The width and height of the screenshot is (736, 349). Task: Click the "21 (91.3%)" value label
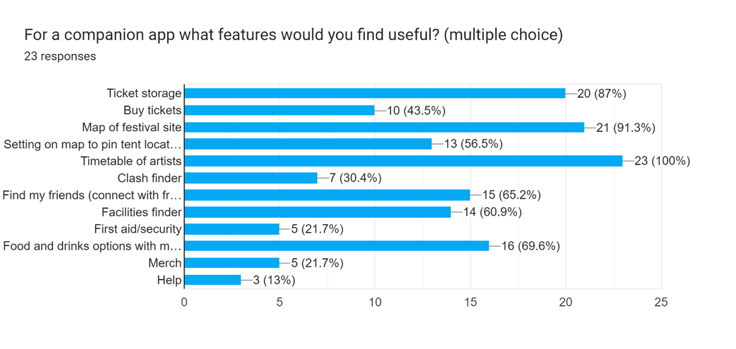tap(625, 127)
